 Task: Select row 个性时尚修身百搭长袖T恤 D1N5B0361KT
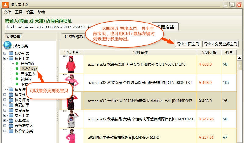tap(148, 82)
